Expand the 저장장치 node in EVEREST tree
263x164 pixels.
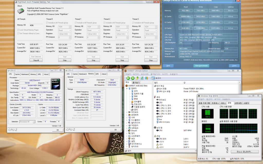click(127, 126)
